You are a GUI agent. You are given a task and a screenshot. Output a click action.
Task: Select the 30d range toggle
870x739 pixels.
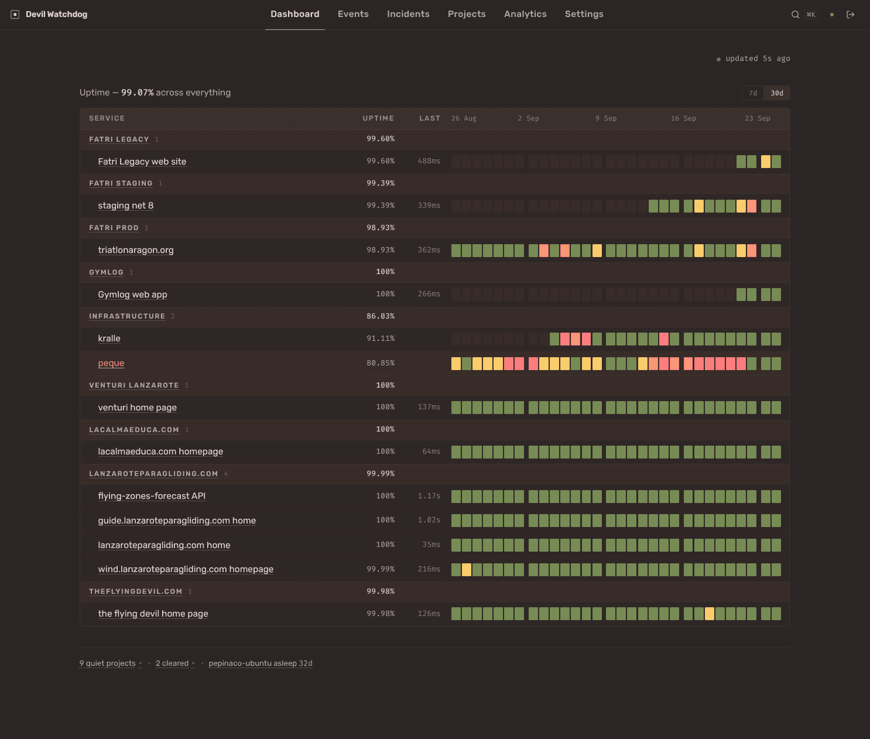coord(777,93)
